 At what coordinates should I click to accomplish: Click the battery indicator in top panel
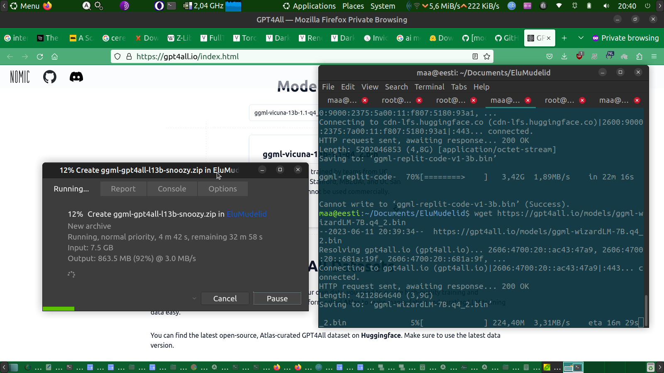pyautogui.click(x=589, y=6)
